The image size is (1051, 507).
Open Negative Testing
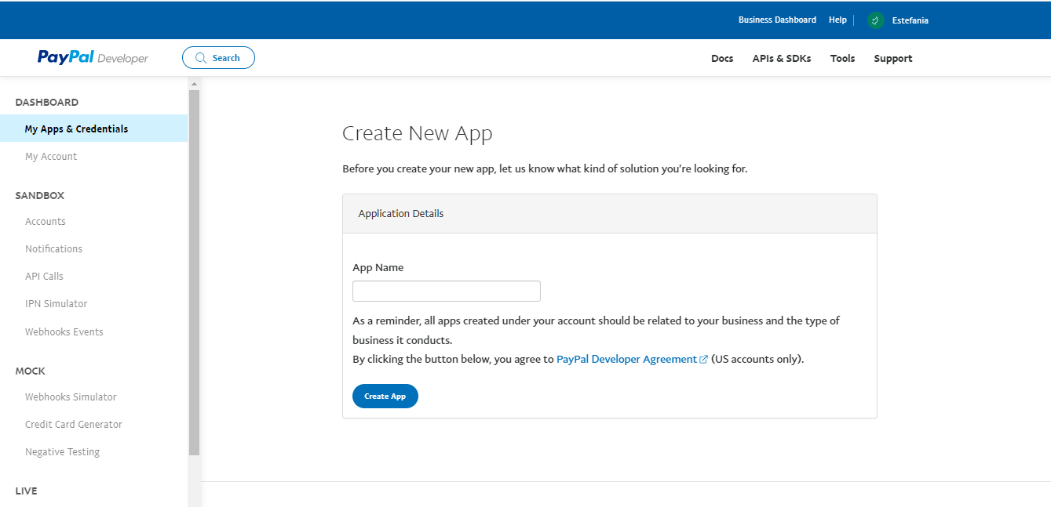point(62,452)
